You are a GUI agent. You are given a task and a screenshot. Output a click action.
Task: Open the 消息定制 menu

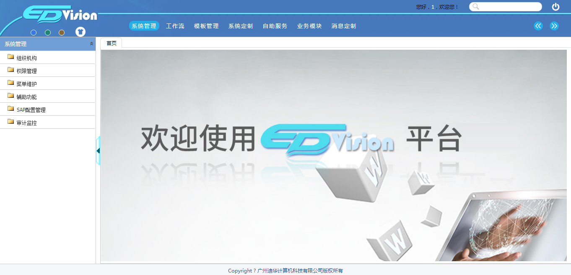(344, 26)
